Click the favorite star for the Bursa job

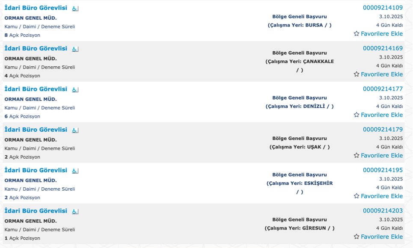[357, 34]
